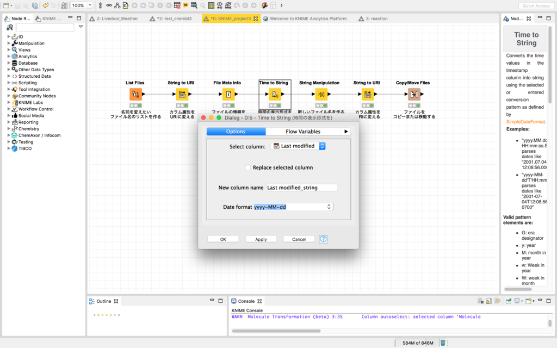Click the OK button in dialog
The width and height of the screenshot is (557, 348).
click(223, 239)
